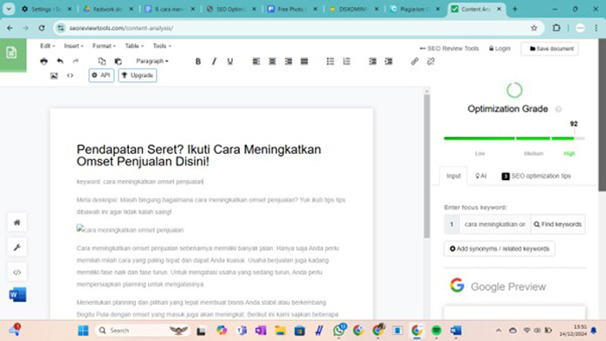606x341 pixels.
Task: Expand the Paragraph style dropdown
Action: point(152,61)
